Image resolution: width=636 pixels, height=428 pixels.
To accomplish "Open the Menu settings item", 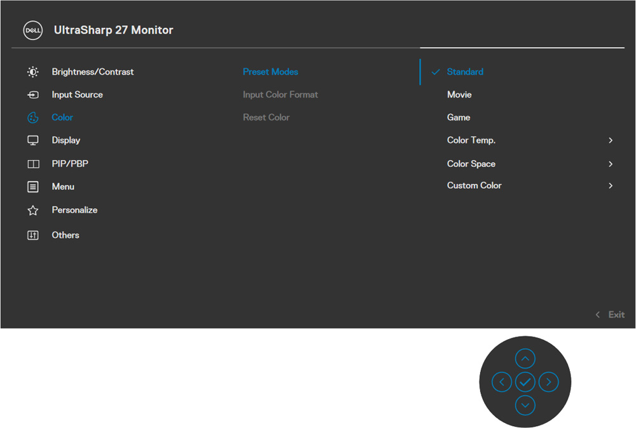I will [63, 187].
